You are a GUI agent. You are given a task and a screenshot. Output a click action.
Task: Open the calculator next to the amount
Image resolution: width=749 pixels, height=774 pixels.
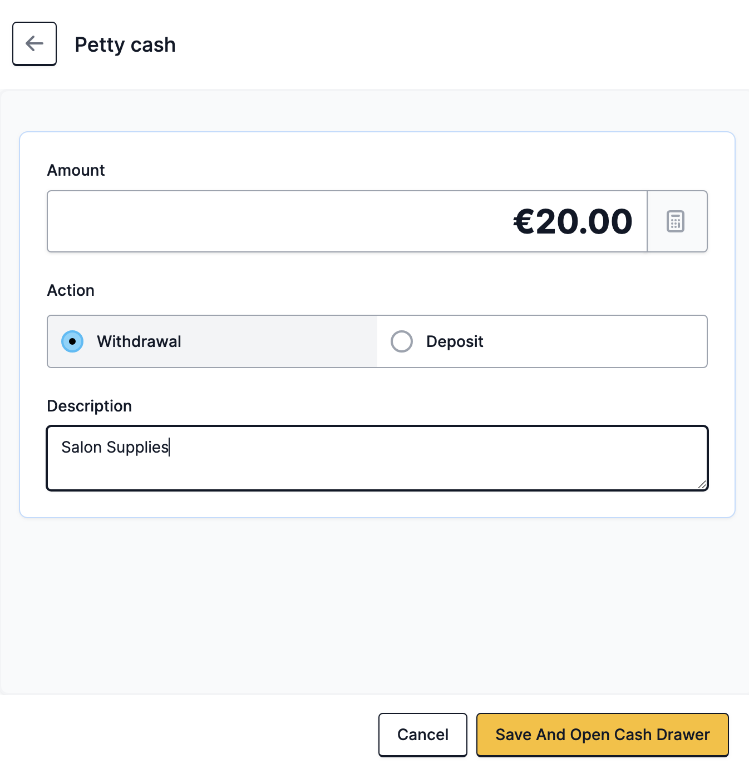point(677,221)
